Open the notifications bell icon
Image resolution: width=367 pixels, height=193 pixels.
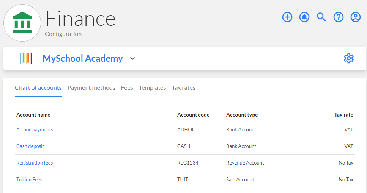[x=304, y=17]
